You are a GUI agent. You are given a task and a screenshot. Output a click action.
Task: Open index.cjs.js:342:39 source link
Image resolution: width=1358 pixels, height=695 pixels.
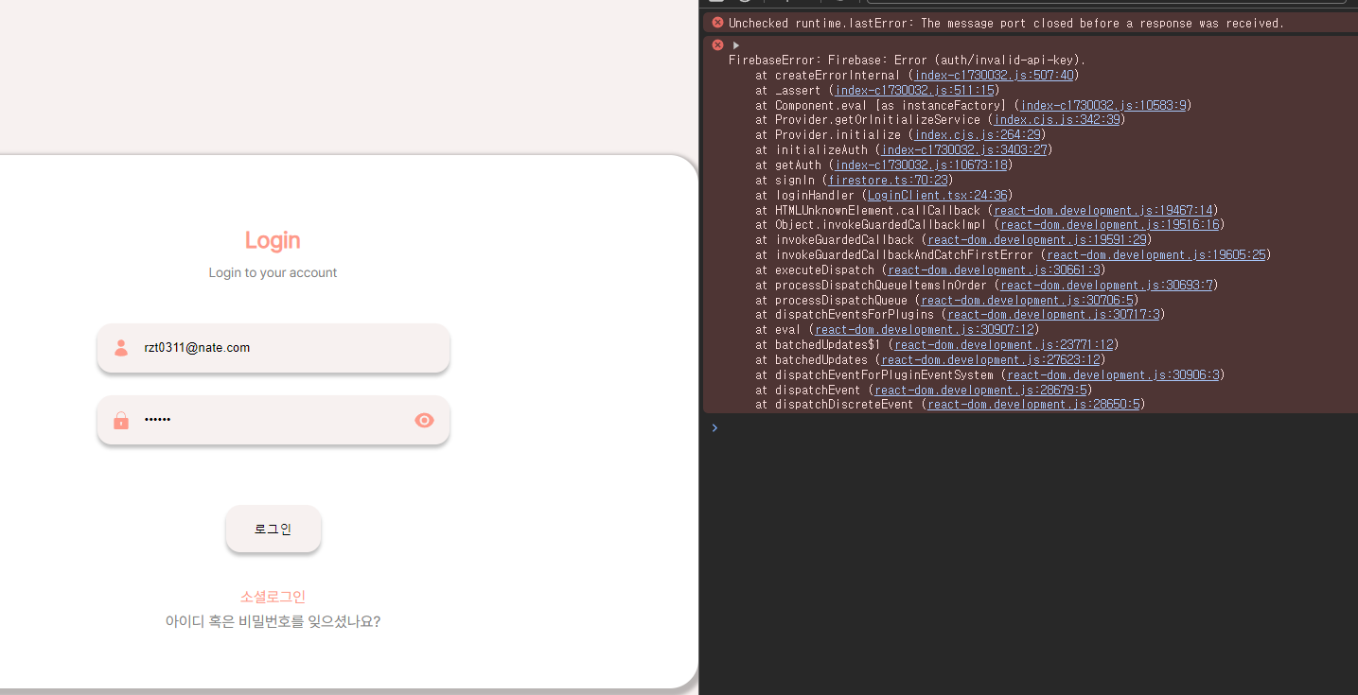1056,119
